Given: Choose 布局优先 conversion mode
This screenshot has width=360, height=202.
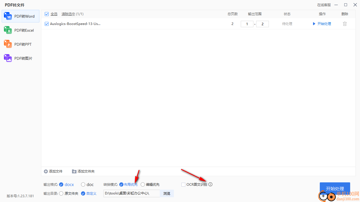Looking at the screenshot, I should click(121, 184).
